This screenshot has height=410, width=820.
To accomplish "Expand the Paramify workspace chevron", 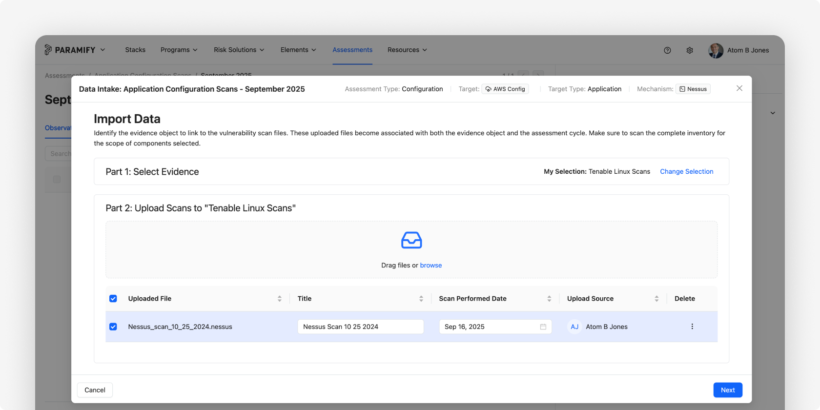I will tap(102, 50).
